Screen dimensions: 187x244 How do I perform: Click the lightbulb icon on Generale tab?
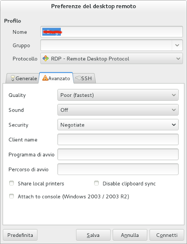13,78
